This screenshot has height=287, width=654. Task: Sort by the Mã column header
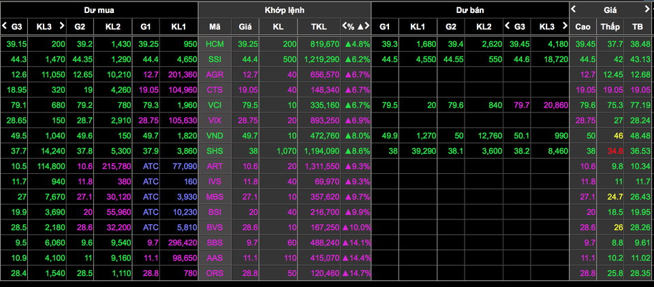point(215,27)
